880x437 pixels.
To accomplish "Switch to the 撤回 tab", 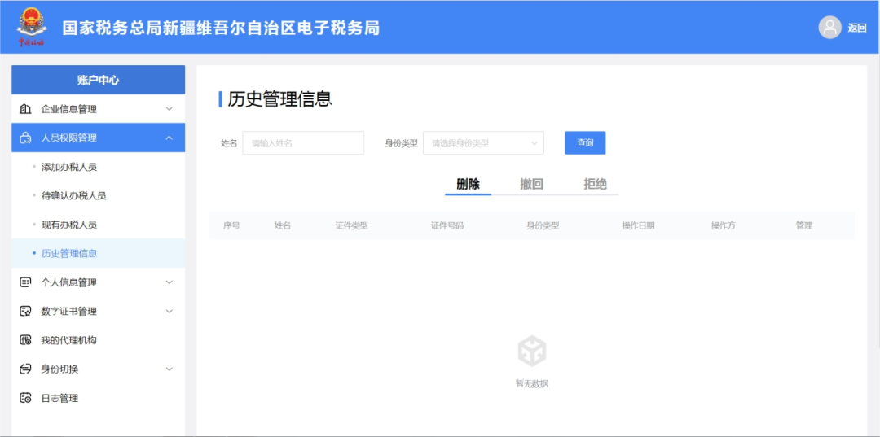I will [531, 184].
